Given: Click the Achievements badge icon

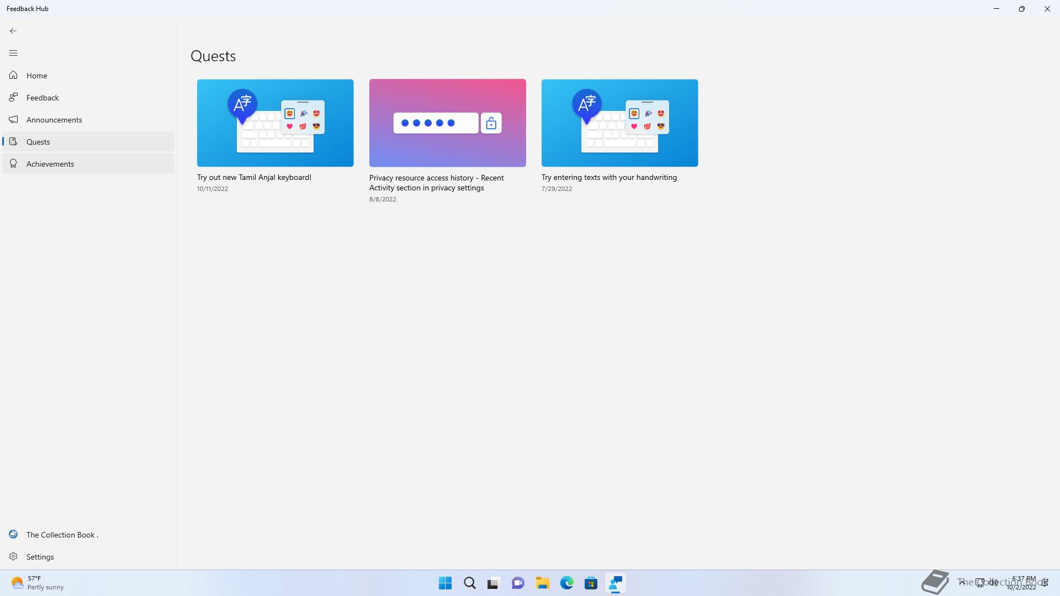Looking at the screenshot, I should coord(13,163).
